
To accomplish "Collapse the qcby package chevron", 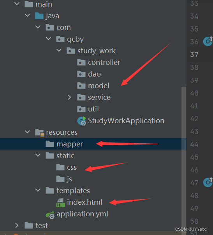I will point(48,39).
